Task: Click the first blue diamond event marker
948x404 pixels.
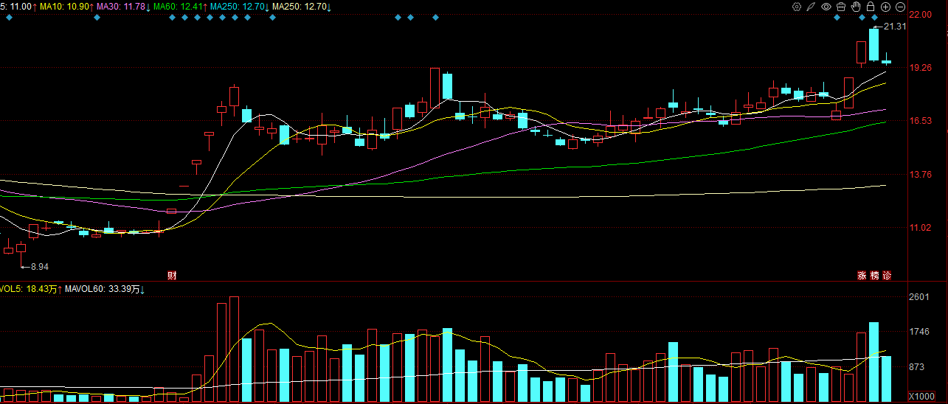Action: pyautogui.click(x=10, y=18)
